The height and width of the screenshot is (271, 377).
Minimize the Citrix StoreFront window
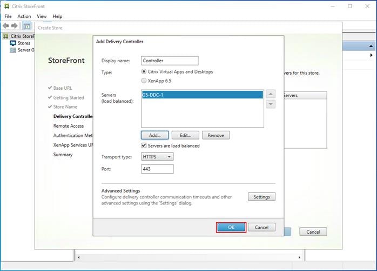pos(333,6)
